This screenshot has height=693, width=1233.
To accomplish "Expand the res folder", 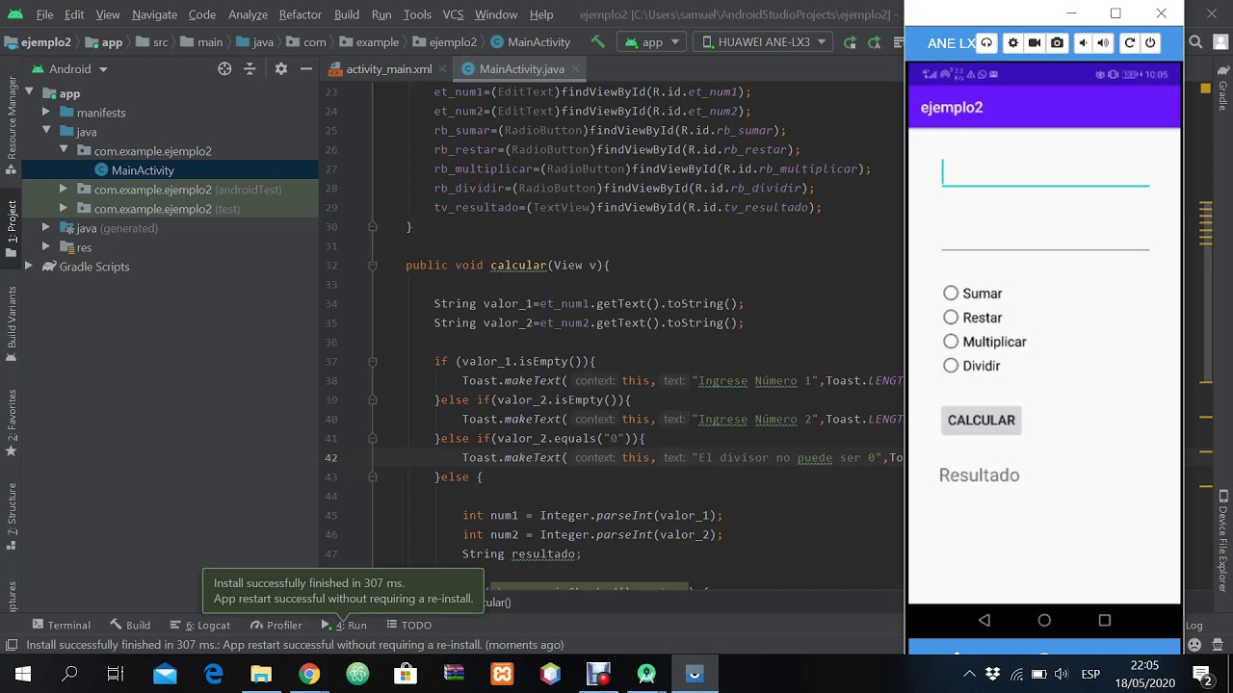I will 45,247.
